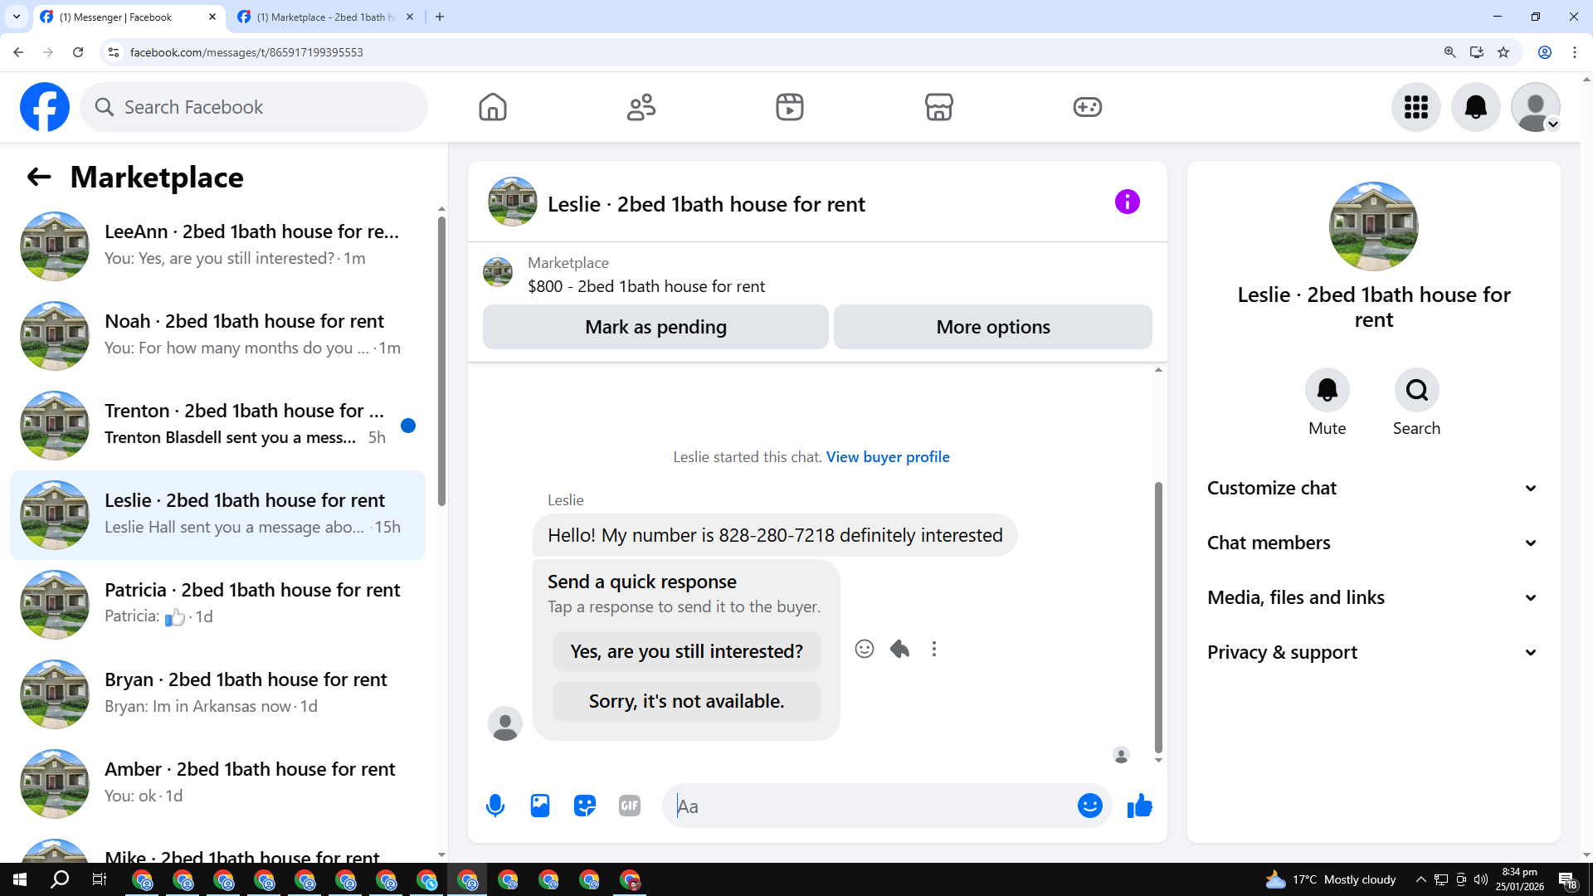The image size is (1593, 896).
Task: Focus the Search Facebook field
Action: click(254, 107)
